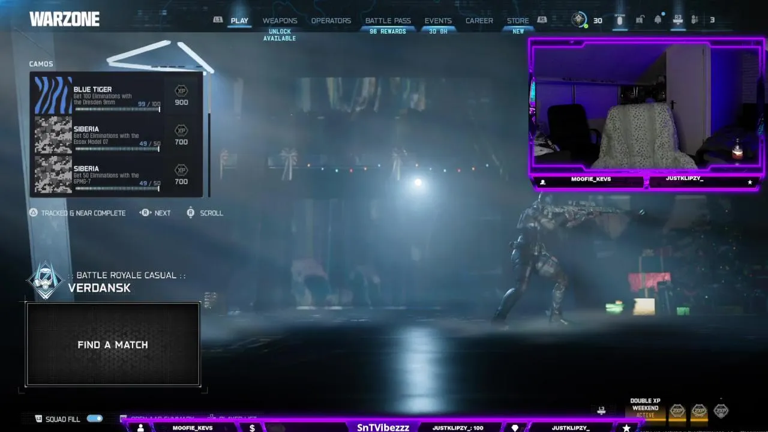
Task: Click the player level 30 number
Action: (x=598, y=20)
